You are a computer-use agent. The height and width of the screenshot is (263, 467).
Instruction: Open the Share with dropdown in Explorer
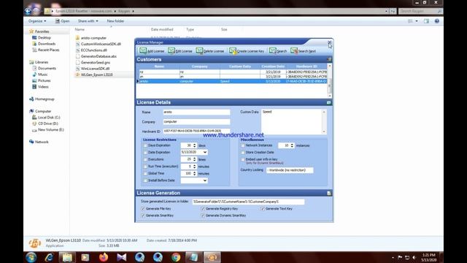tap(88, 21)
